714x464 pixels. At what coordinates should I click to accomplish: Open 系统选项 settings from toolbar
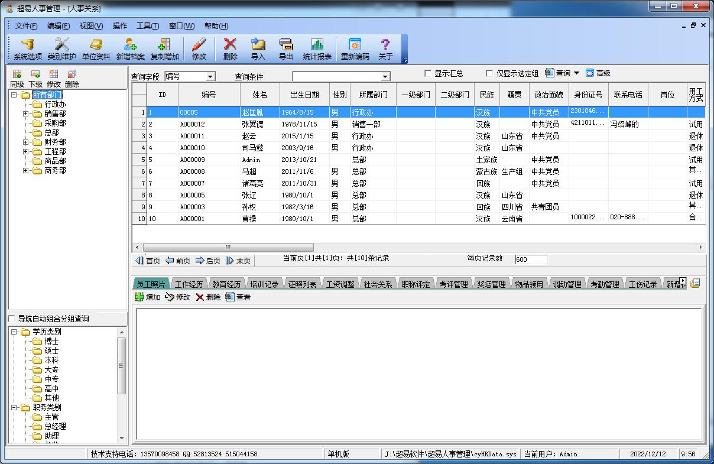coord(28,49)
